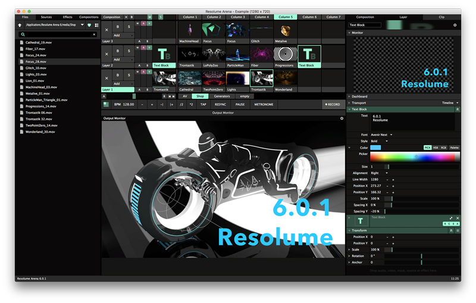
Task: Expand the Rotation parameter
Action: click(349, 256)
